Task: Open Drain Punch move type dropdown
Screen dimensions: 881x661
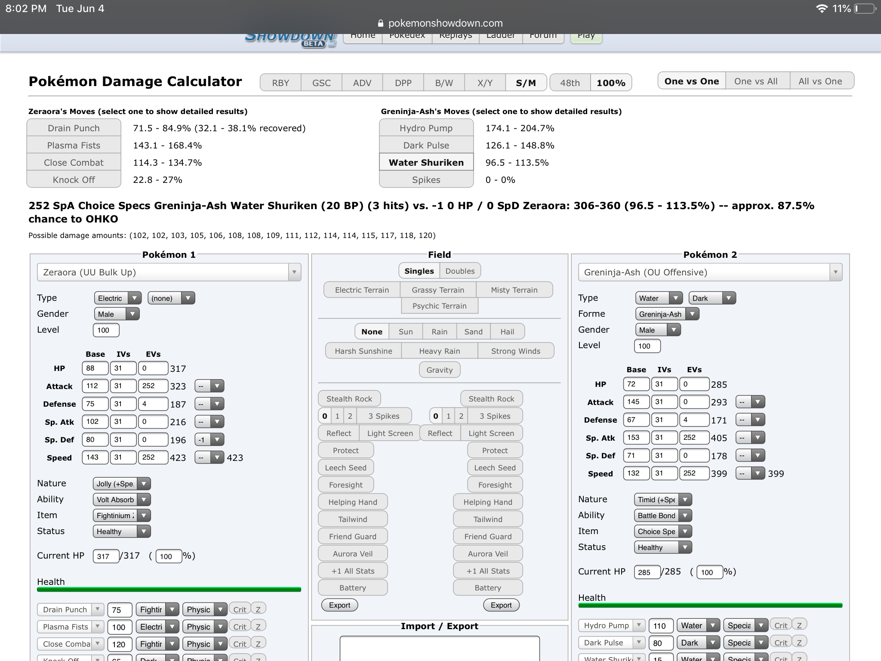Action: click(157, 609)
